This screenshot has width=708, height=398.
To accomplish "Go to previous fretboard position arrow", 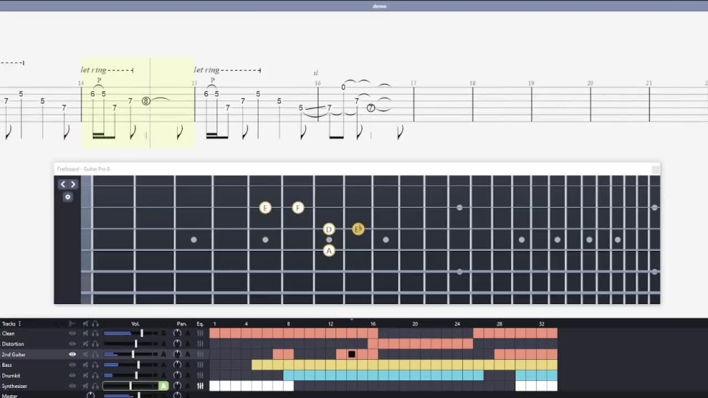I will click(x=63, y=185).
